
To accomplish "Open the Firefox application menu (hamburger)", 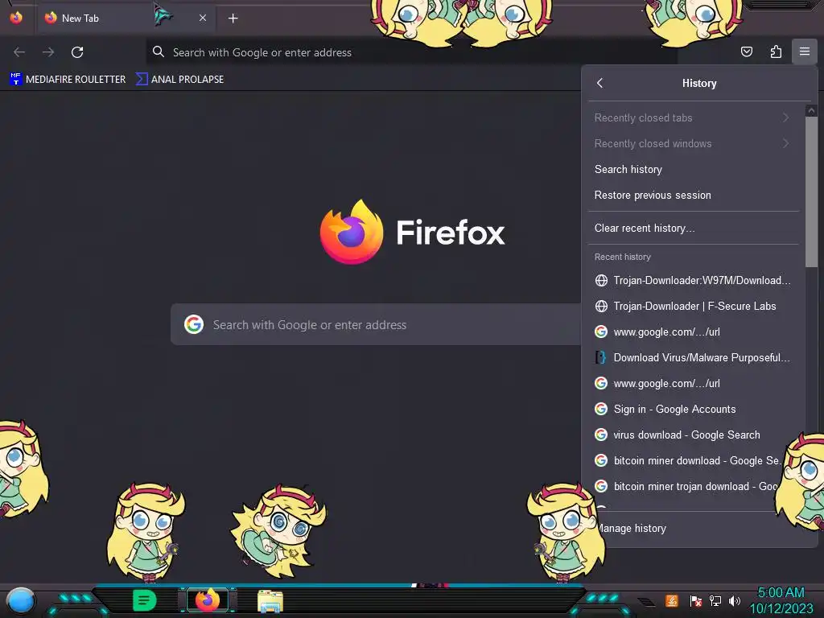I will (x=804, y=51).
